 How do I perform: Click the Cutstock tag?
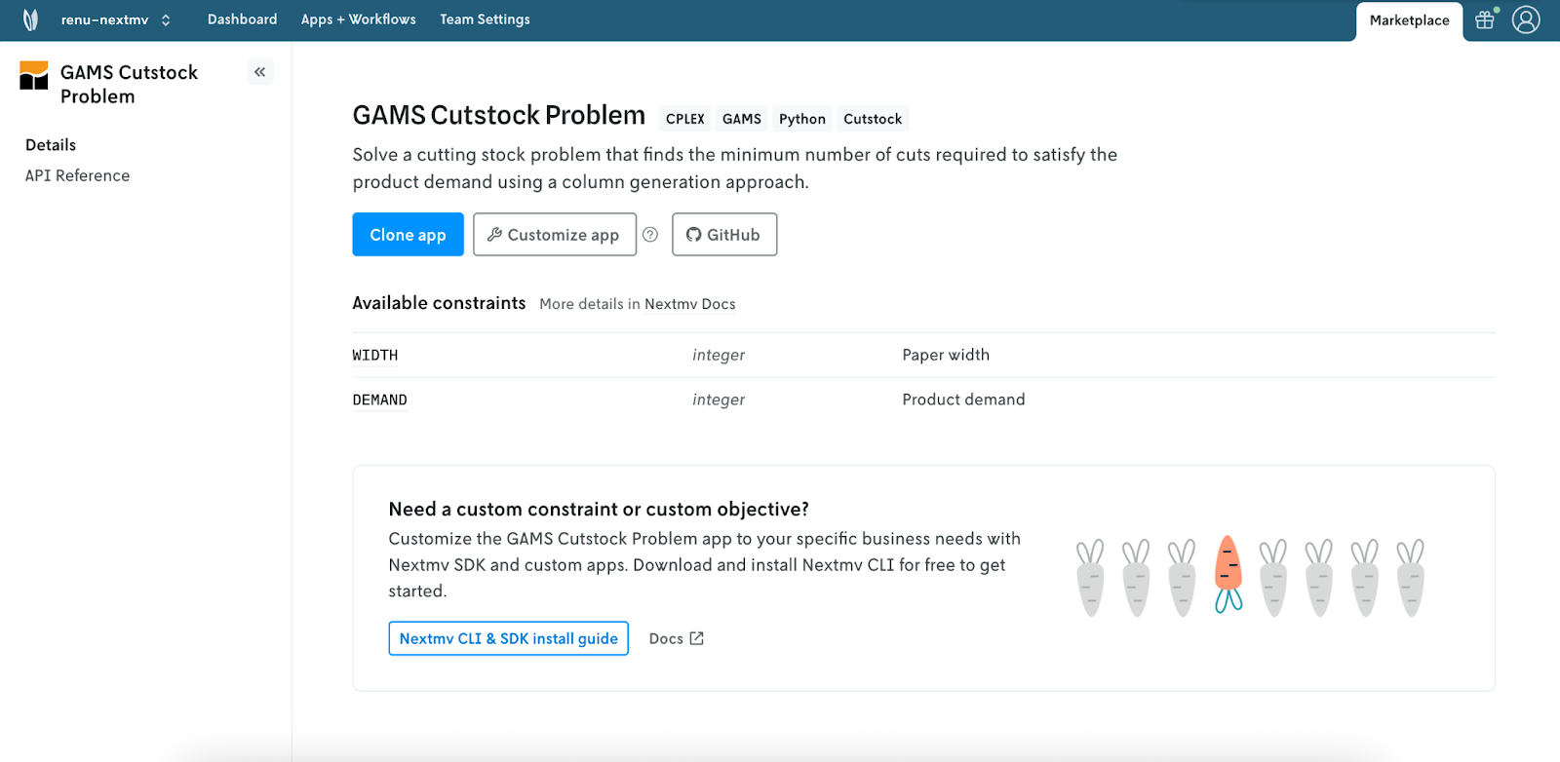click(873, 119)
